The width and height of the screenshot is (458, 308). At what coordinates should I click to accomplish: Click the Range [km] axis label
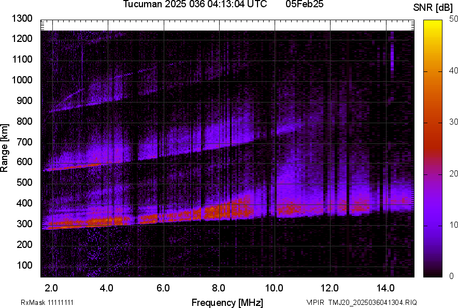point(4,148)
